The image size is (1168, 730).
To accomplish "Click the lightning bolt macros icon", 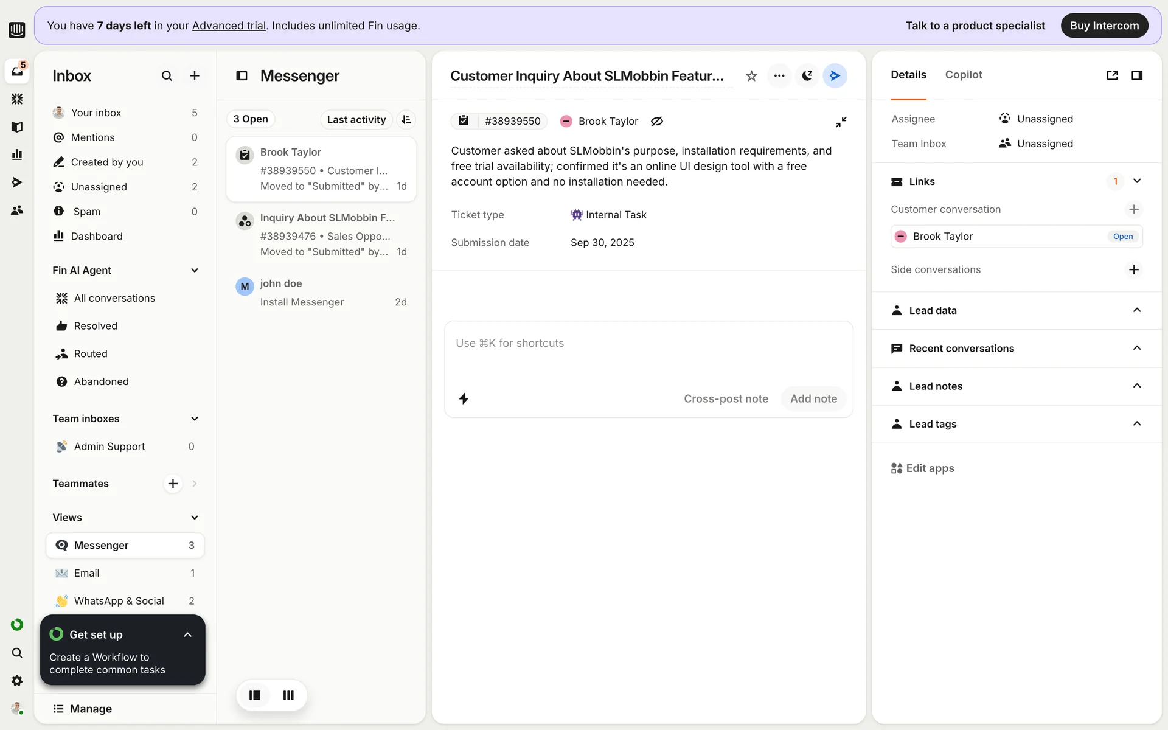I will pyautogui.click(x=464, y=398).
